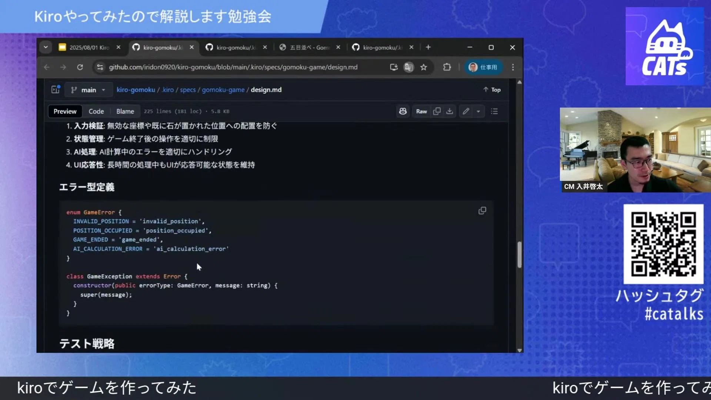Open more edit options dropdown
This screenshot has width=711, height=400.
pos(478,111)
